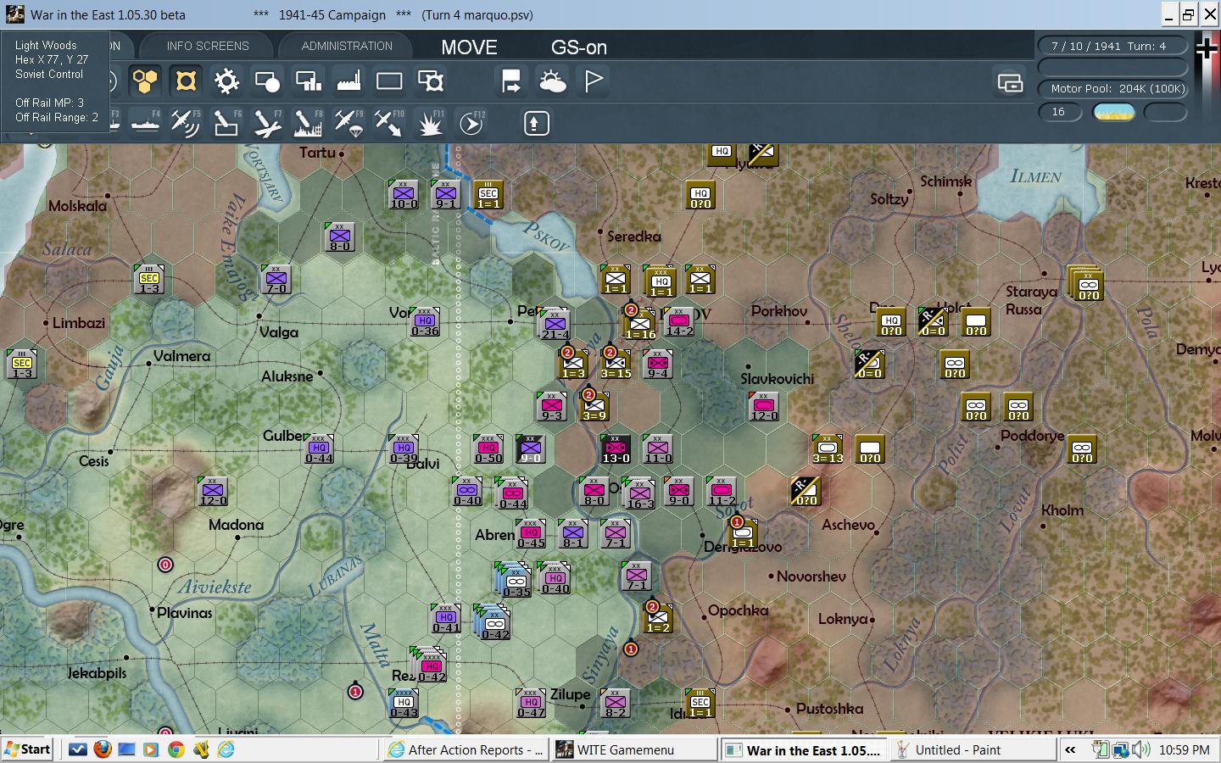This screenshot has height=763, width=1221.
Task: Click the volume speaker tray icon
Action: tap(1140, 749)
